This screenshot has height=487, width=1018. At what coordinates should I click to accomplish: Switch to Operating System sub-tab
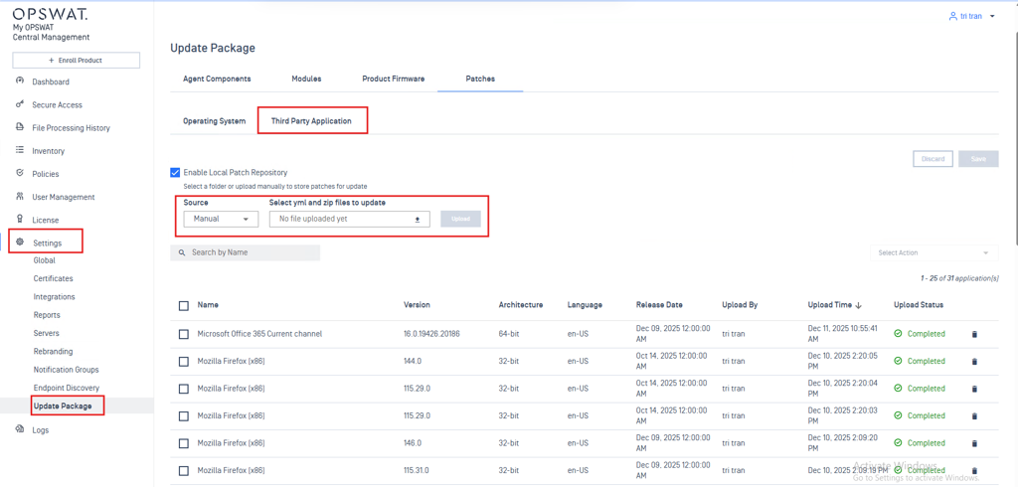click(x=215, y=121)
